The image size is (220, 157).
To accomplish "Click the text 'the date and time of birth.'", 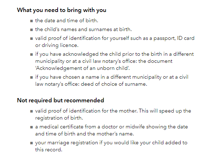I will pyautogui.click(x=66, y=20).
